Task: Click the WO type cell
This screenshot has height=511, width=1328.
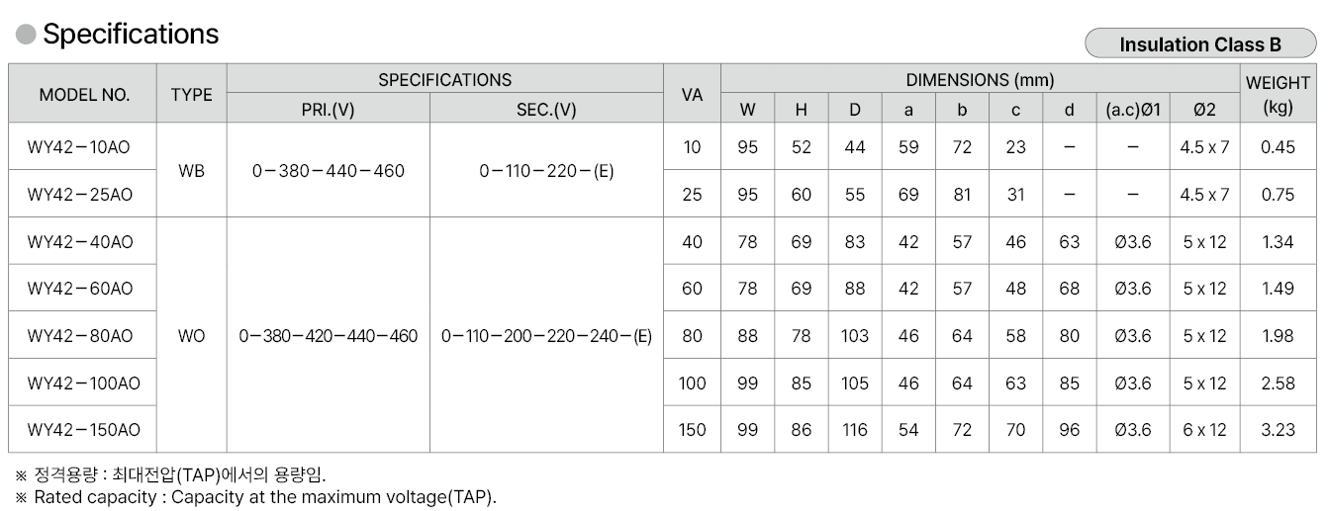Action: click(x=191, y=336)
